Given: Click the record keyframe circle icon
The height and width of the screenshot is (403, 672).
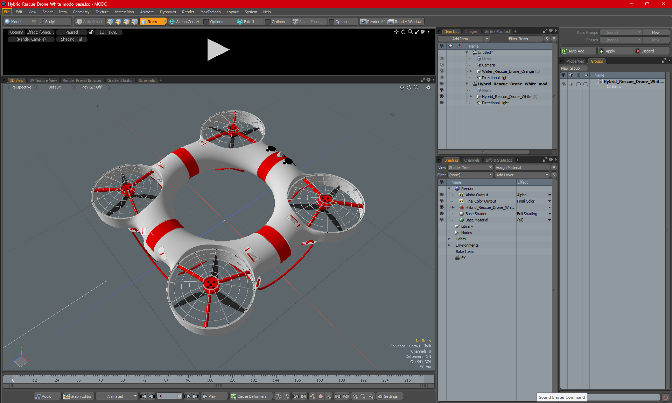Looking at the screenshot, I should tap(320, 396).
